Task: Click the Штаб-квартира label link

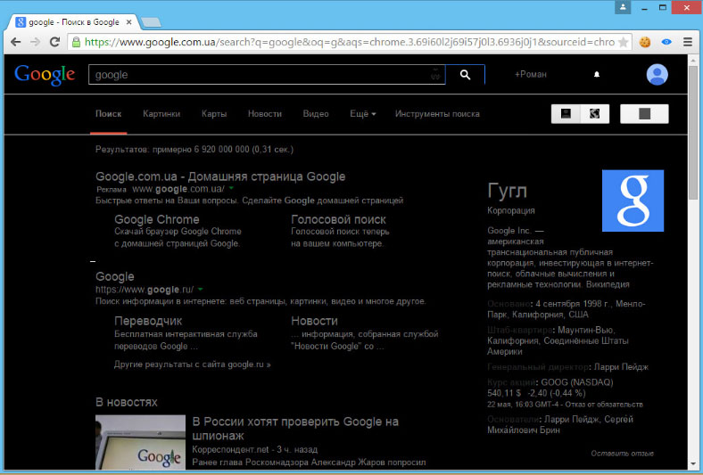Action: point(519,330)
